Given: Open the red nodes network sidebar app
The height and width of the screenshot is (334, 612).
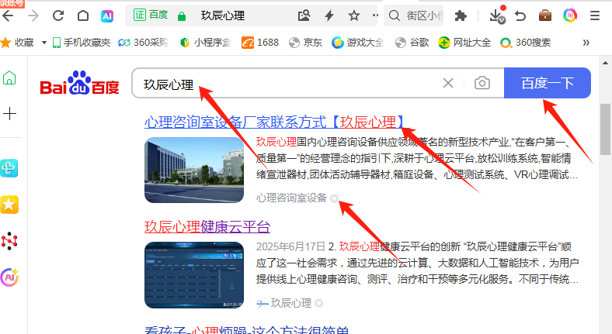Looking at the screenshot, I should pyautogui.click(x=9, y=241).
